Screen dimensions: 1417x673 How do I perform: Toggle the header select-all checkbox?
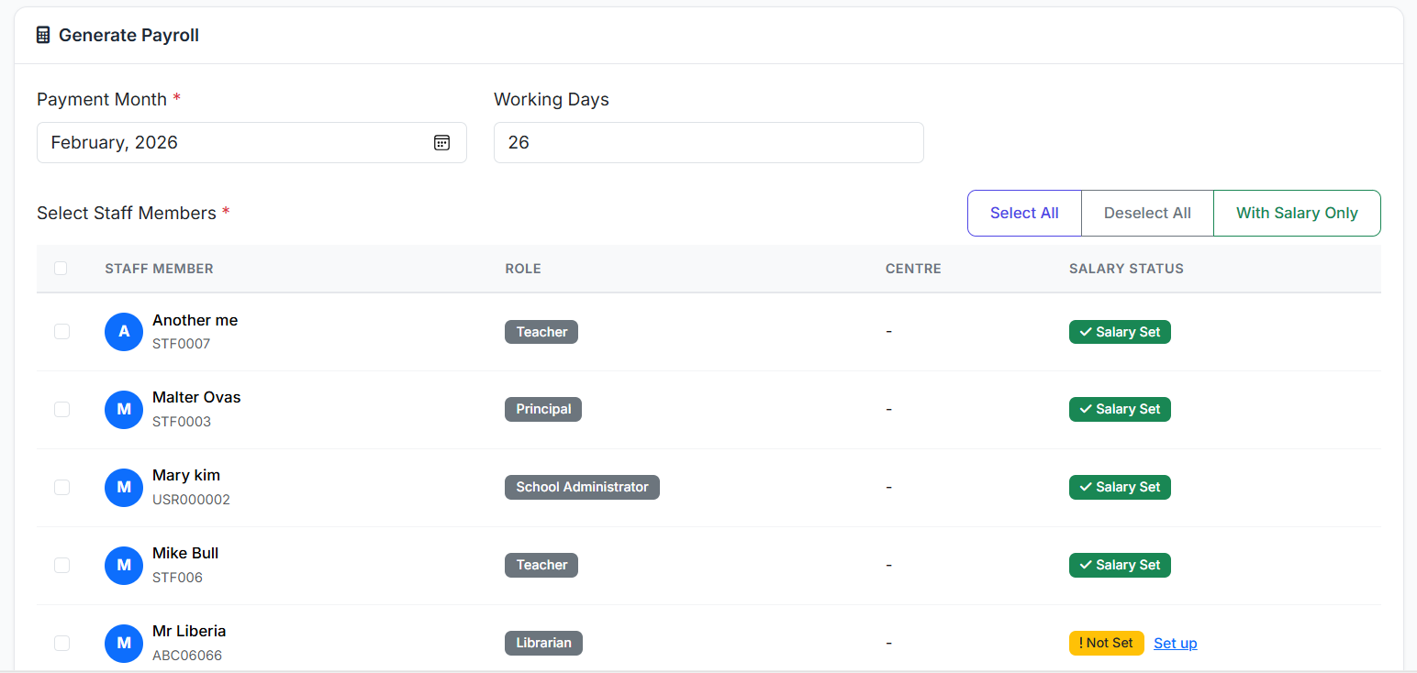(61, 269)
